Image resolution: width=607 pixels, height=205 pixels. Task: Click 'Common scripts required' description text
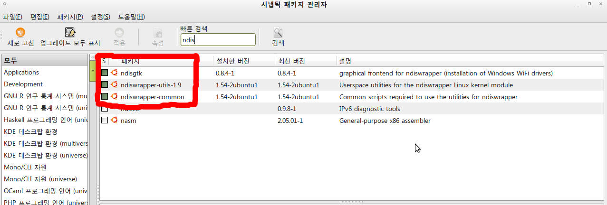point(428,97)
